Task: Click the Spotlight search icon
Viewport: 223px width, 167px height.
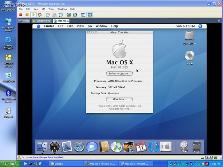Action: pyautogui.click(x=200, y=26)
